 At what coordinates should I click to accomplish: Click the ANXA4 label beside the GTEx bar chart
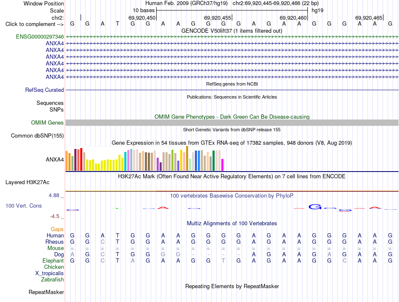55,160
